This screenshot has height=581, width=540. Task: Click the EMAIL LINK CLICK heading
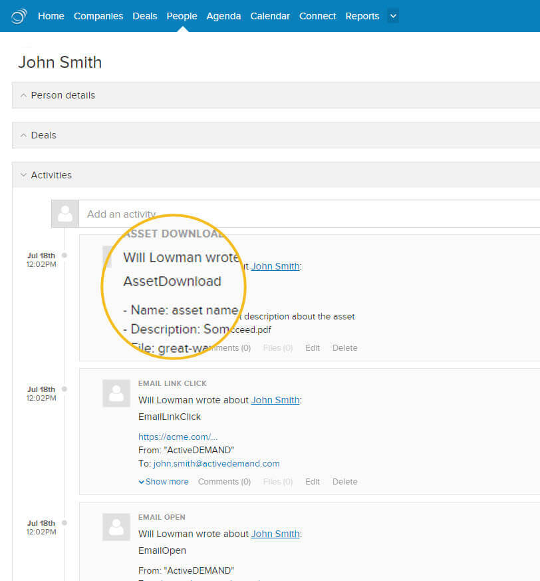coord(173,383)
